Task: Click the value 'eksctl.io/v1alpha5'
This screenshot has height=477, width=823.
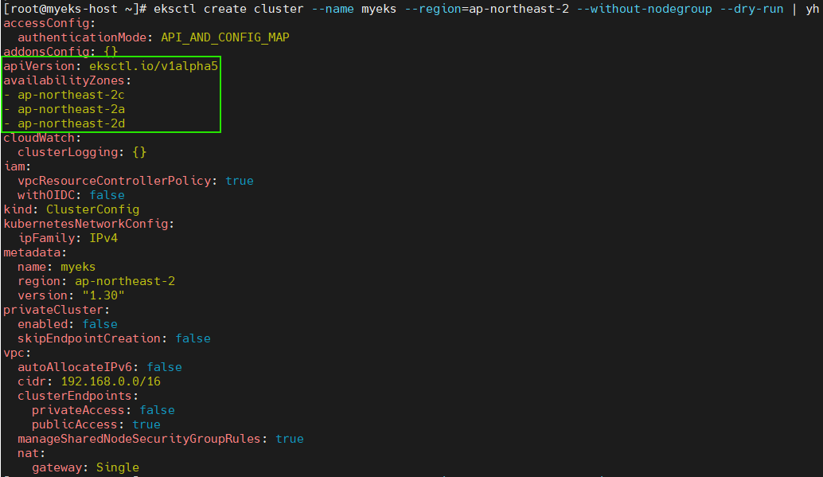Action: click(154, 66)
